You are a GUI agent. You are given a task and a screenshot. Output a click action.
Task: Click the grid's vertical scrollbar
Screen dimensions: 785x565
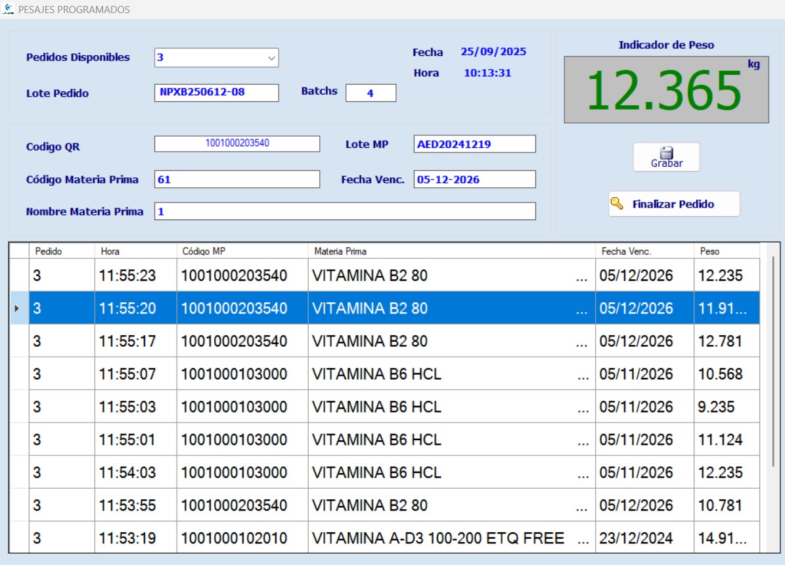pos(773,361)
